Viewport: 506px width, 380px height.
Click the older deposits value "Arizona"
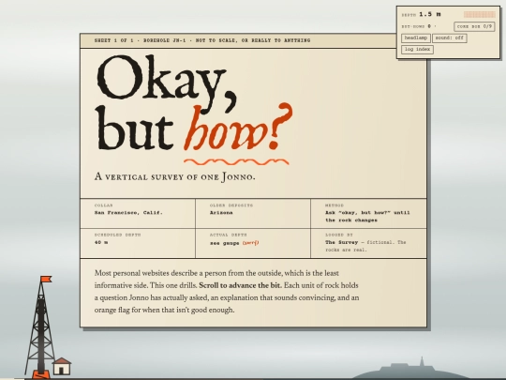pos(221,213)
